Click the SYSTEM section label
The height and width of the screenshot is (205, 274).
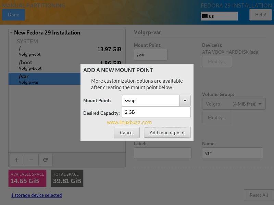click(x=27, y=41)
